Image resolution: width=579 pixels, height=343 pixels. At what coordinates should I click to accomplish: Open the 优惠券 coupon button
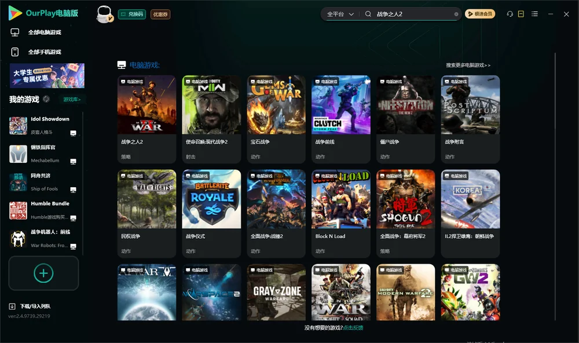point(160,14)
